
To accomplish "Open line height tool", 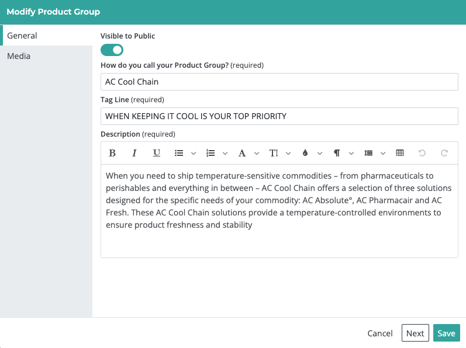I will pyautogui.click(x=368, y=153).
